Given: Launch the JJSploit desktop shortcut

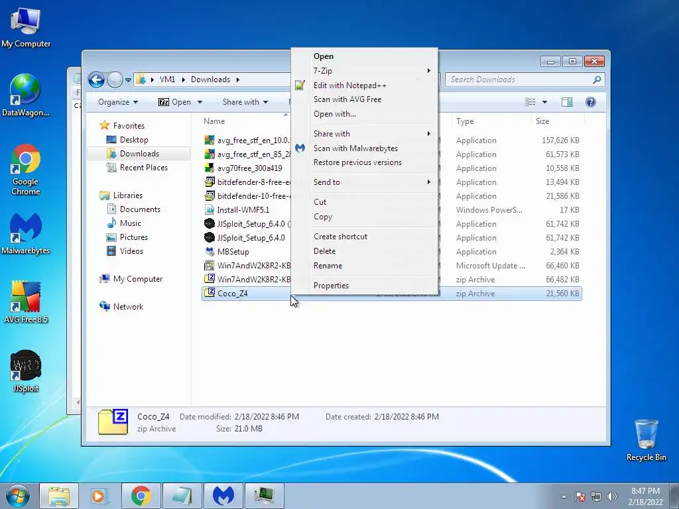Looking at the screenshot, I should 26,371.
